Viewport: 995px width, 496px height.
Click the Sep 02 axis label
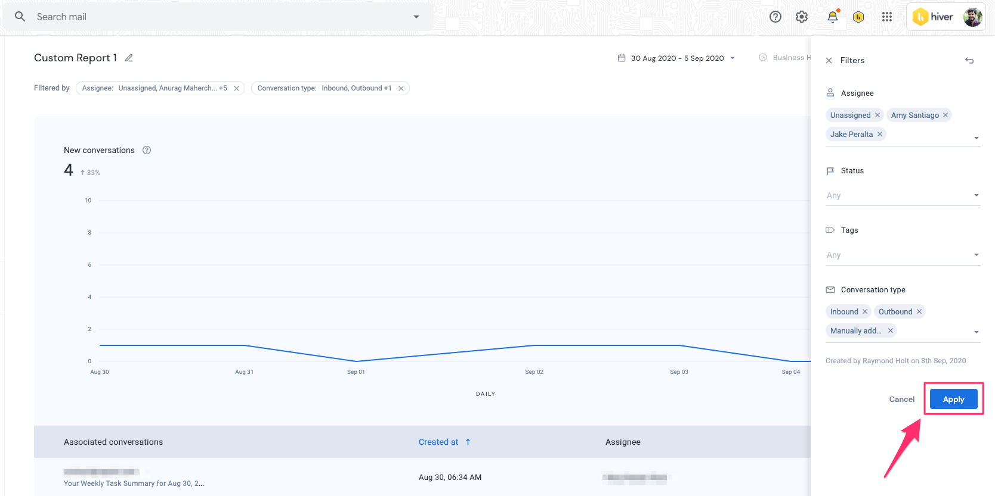coord(534,372)
